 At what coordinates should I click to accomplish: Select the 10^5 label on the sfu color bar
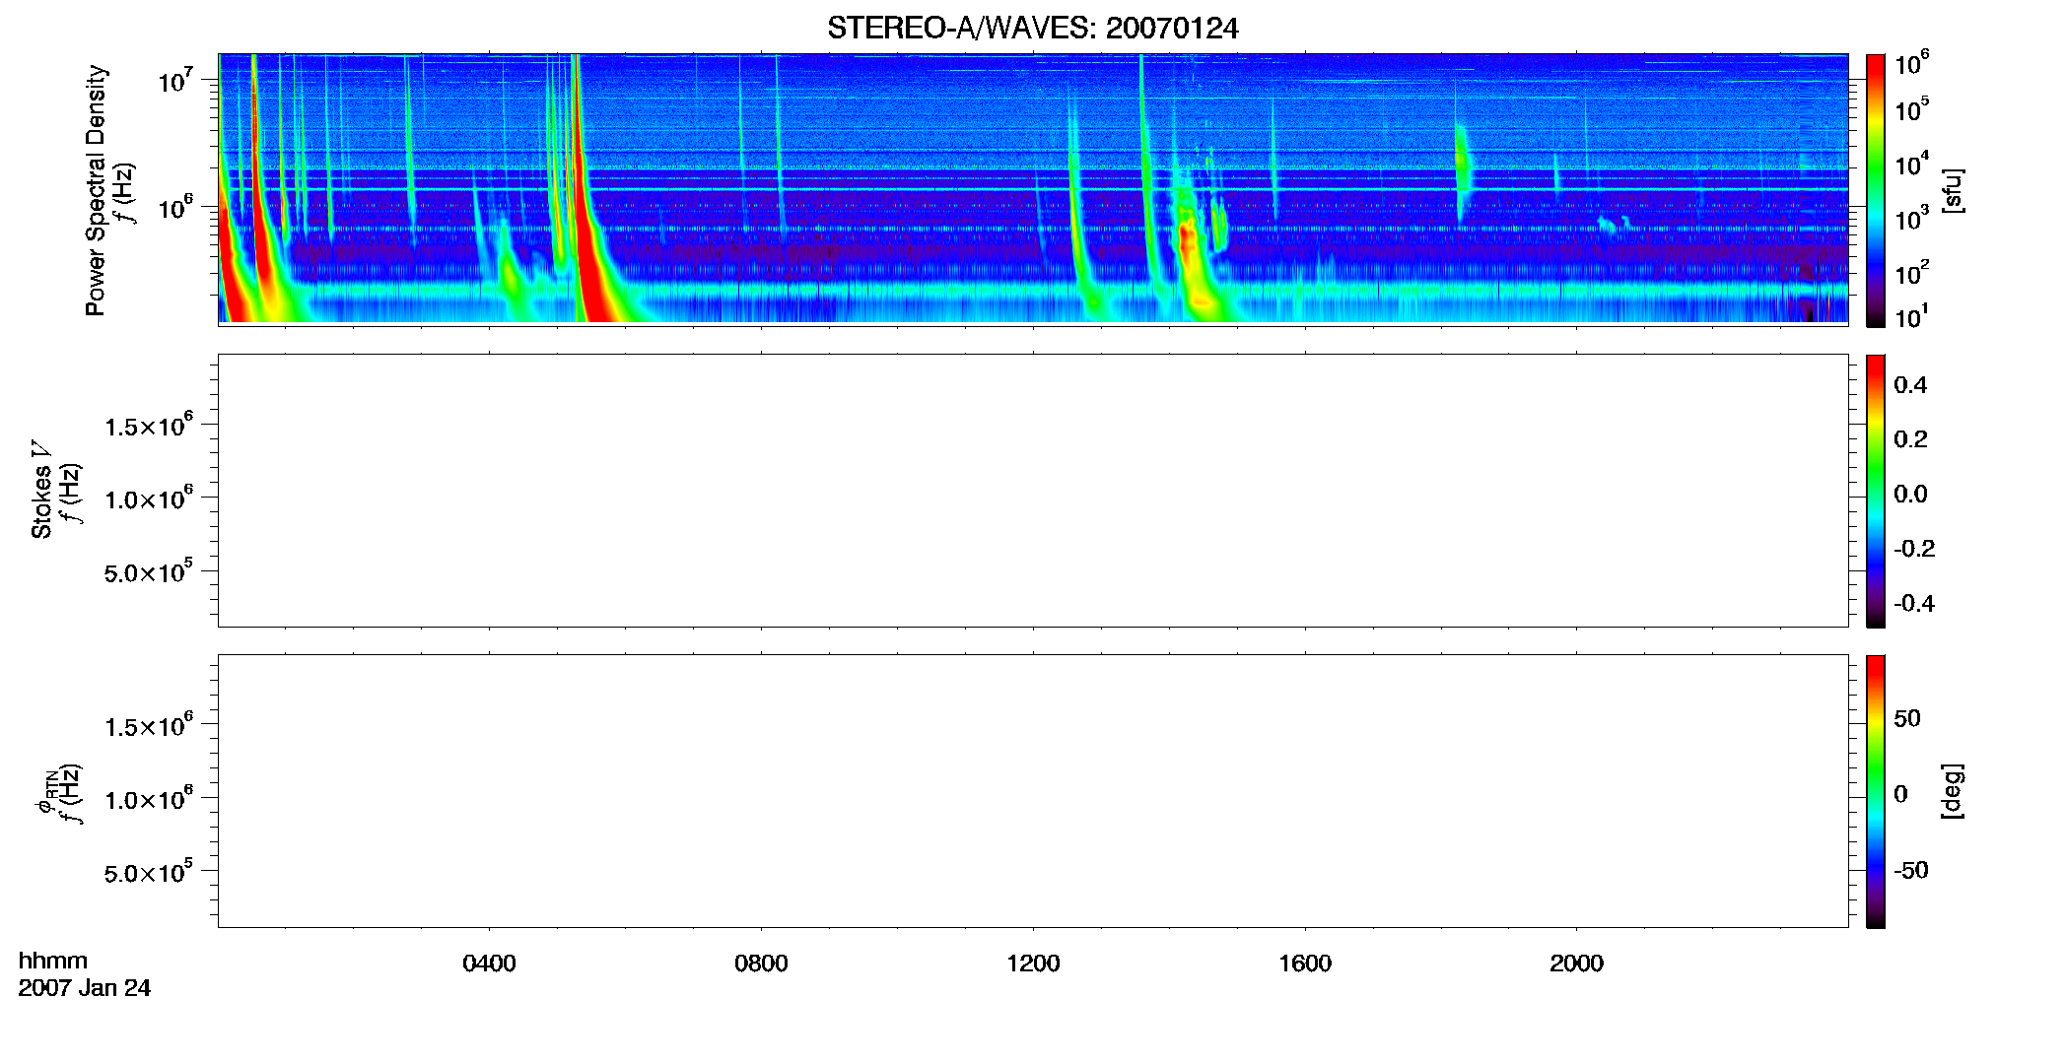[1911, 109]
